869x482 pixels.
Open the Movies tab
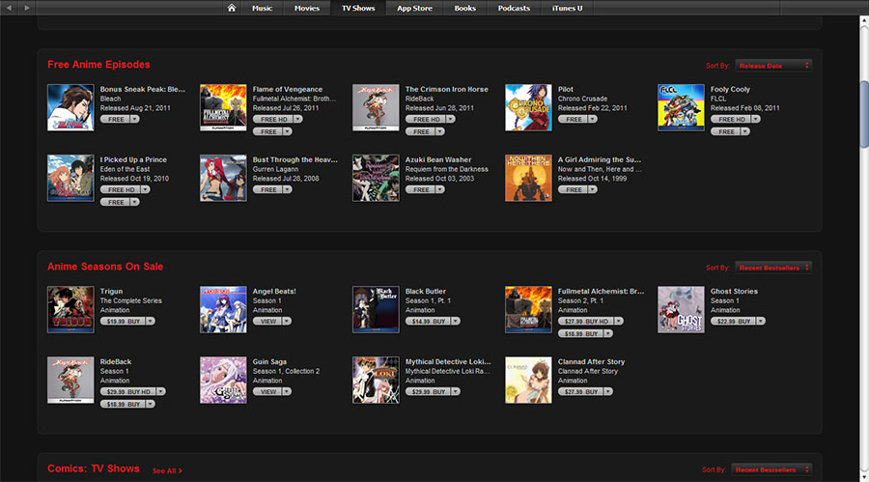[307, 8]
